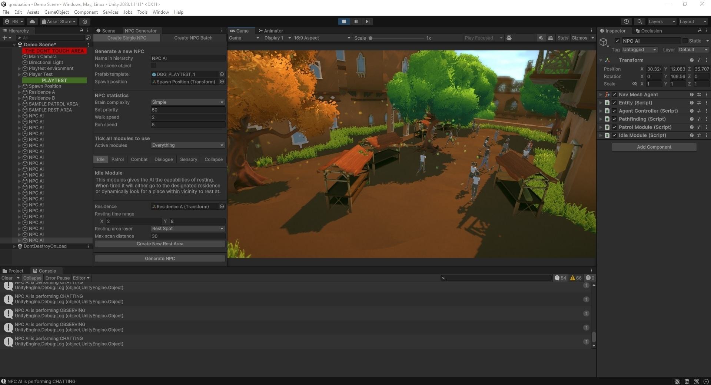Expand Playtest environment in the Hierarchy

tap(20, 69)
